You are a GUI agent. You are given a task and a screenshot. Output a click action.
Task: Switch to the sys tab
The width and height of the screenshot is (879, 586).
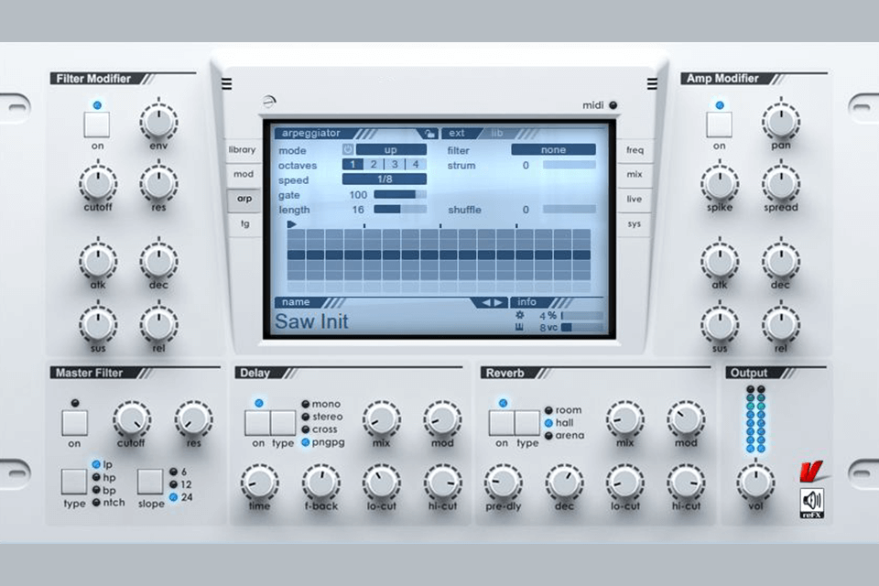click(x=635, y=223)
